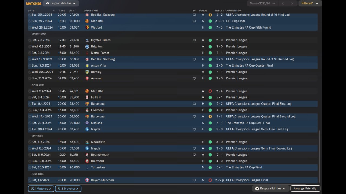Click the Barcelona crest in the 9.4.2024 row
Viewport: 346px width, 194px height.
pos(87,104)
